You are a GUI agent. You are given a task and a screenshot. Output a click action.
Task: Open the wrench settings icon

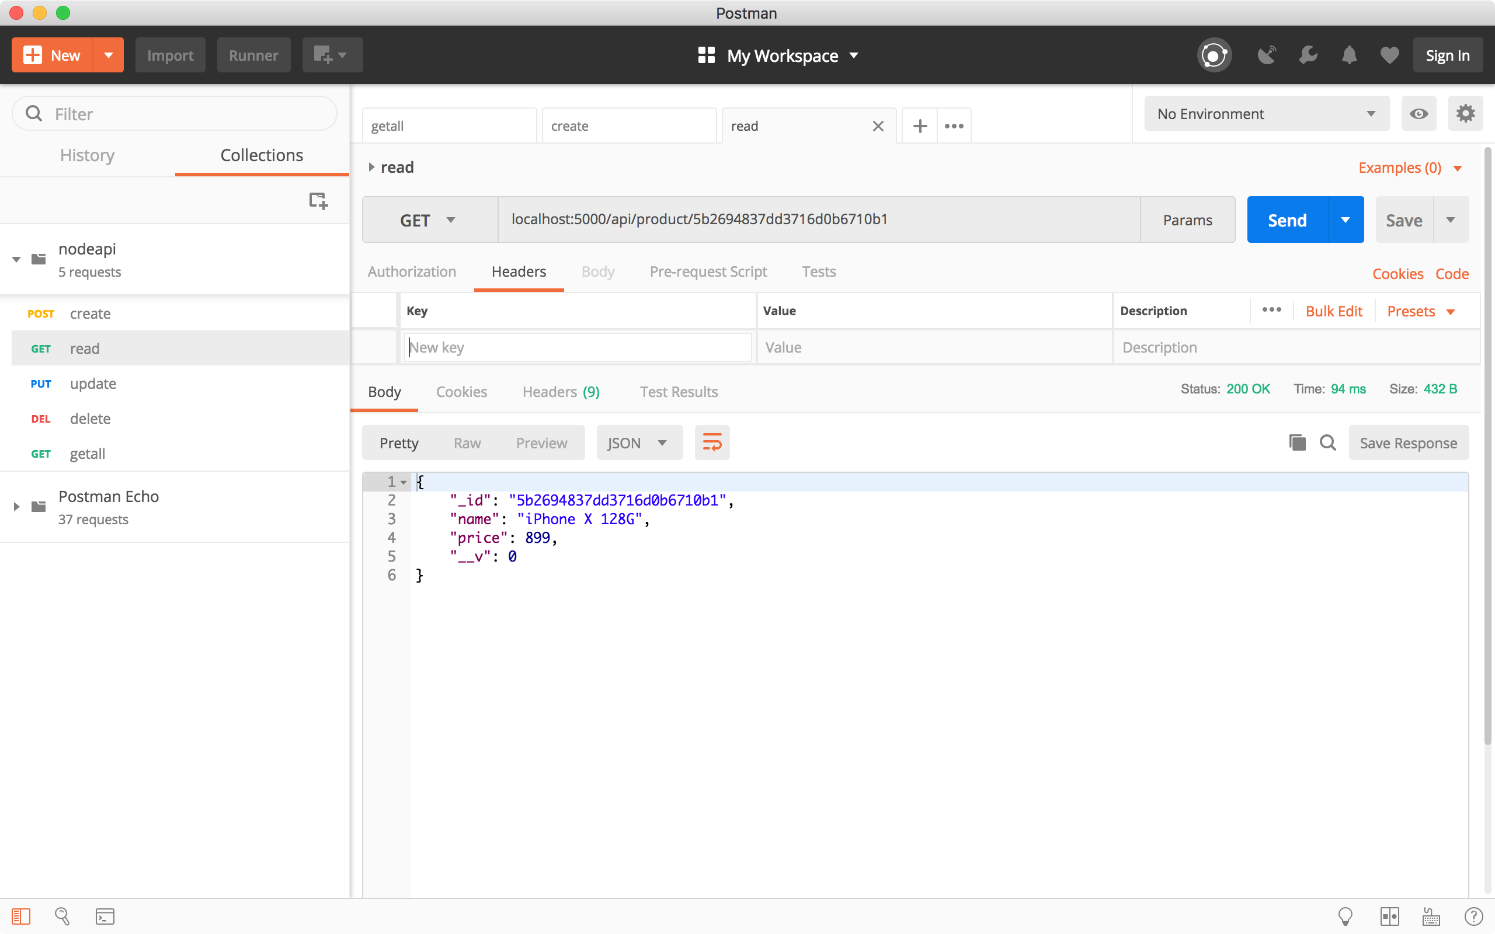[1308, 55]
